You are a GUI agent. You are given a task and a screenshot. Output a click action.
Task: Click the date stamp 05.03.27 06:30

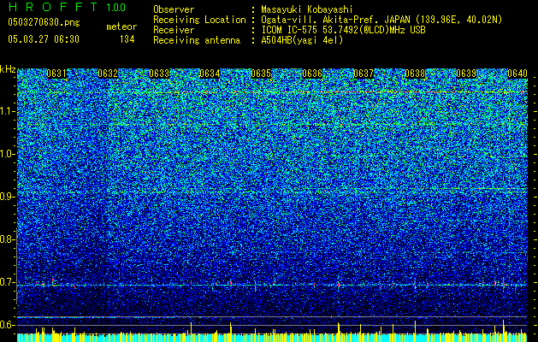click(44, 39)
